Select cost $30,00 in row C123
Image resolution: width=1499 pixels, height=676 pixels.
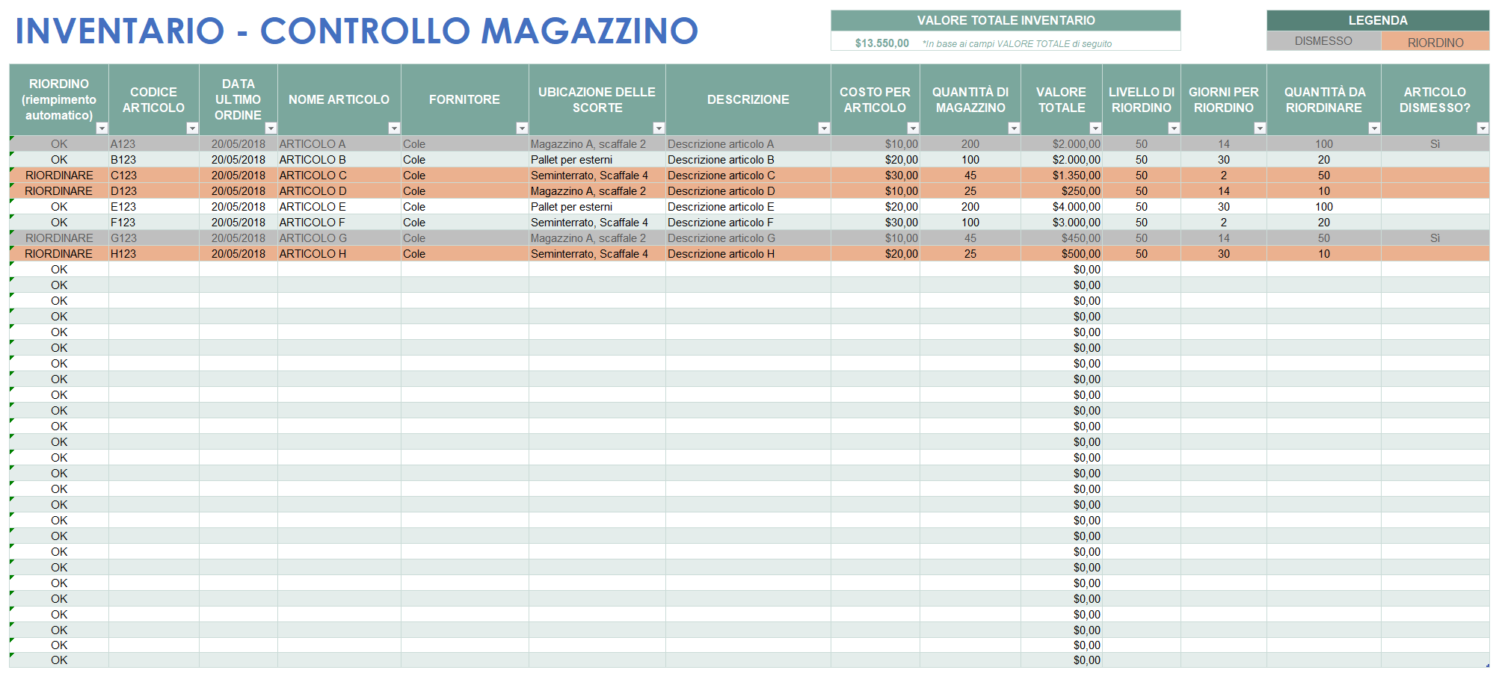click(x=875, y=175)
